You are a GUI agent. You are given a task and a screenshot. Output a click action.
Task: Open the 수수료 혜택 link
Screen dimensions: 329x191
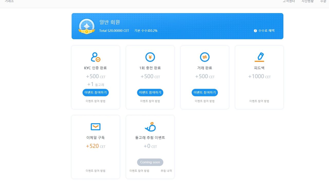coord(266,31)
